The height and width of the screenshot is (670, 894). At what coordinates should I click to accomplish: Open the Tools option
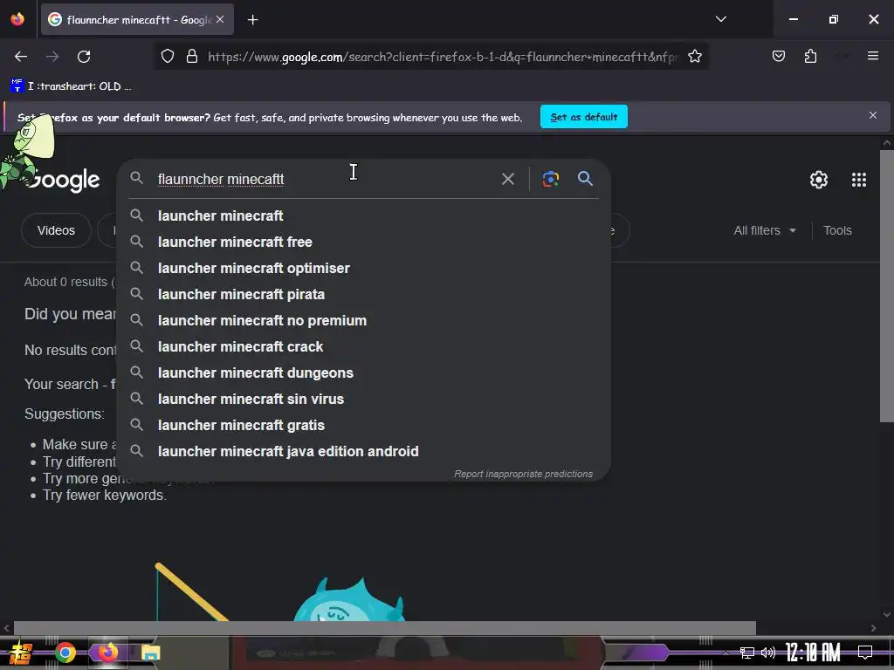[837, 230]
